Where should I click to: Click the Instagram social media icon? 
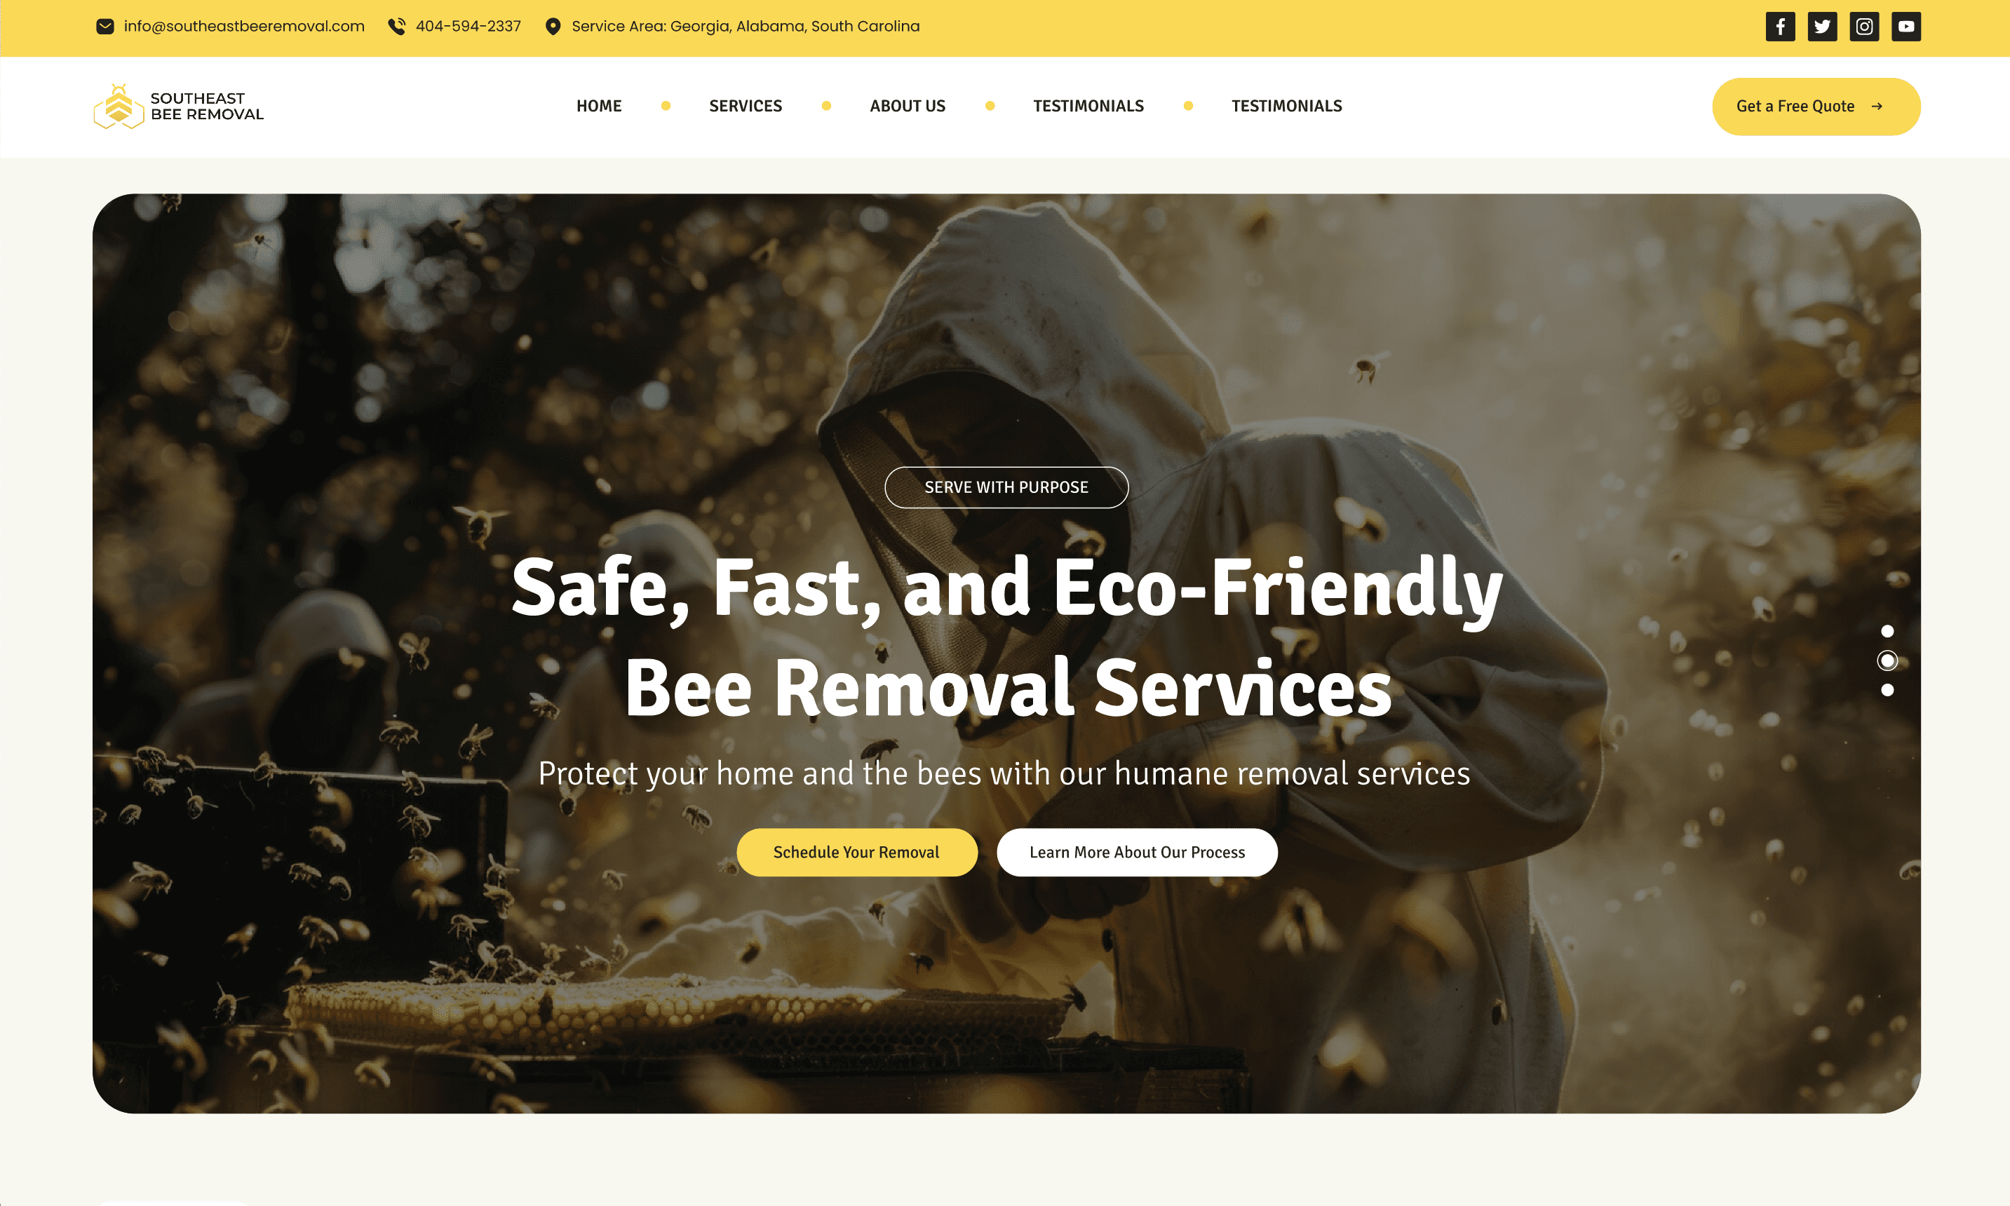tap(1863, 26)
